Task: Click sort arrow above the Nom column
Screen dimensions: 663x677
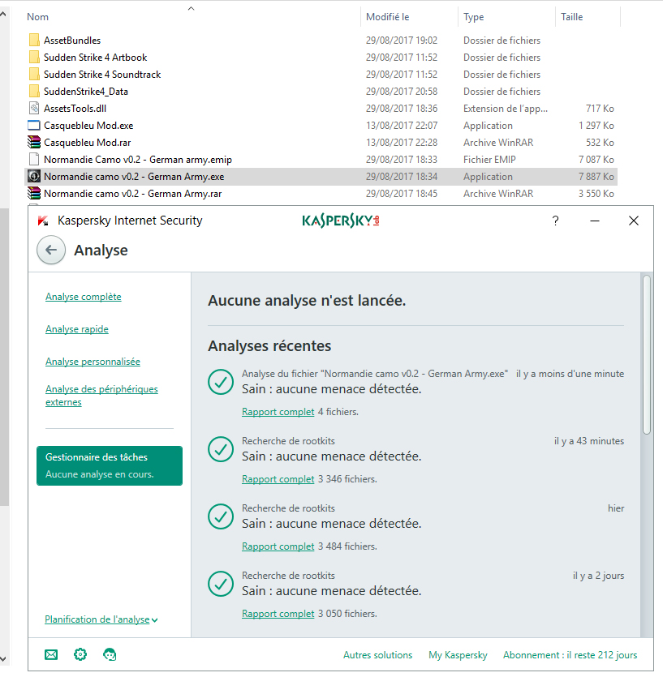Action: coord(191,8)
